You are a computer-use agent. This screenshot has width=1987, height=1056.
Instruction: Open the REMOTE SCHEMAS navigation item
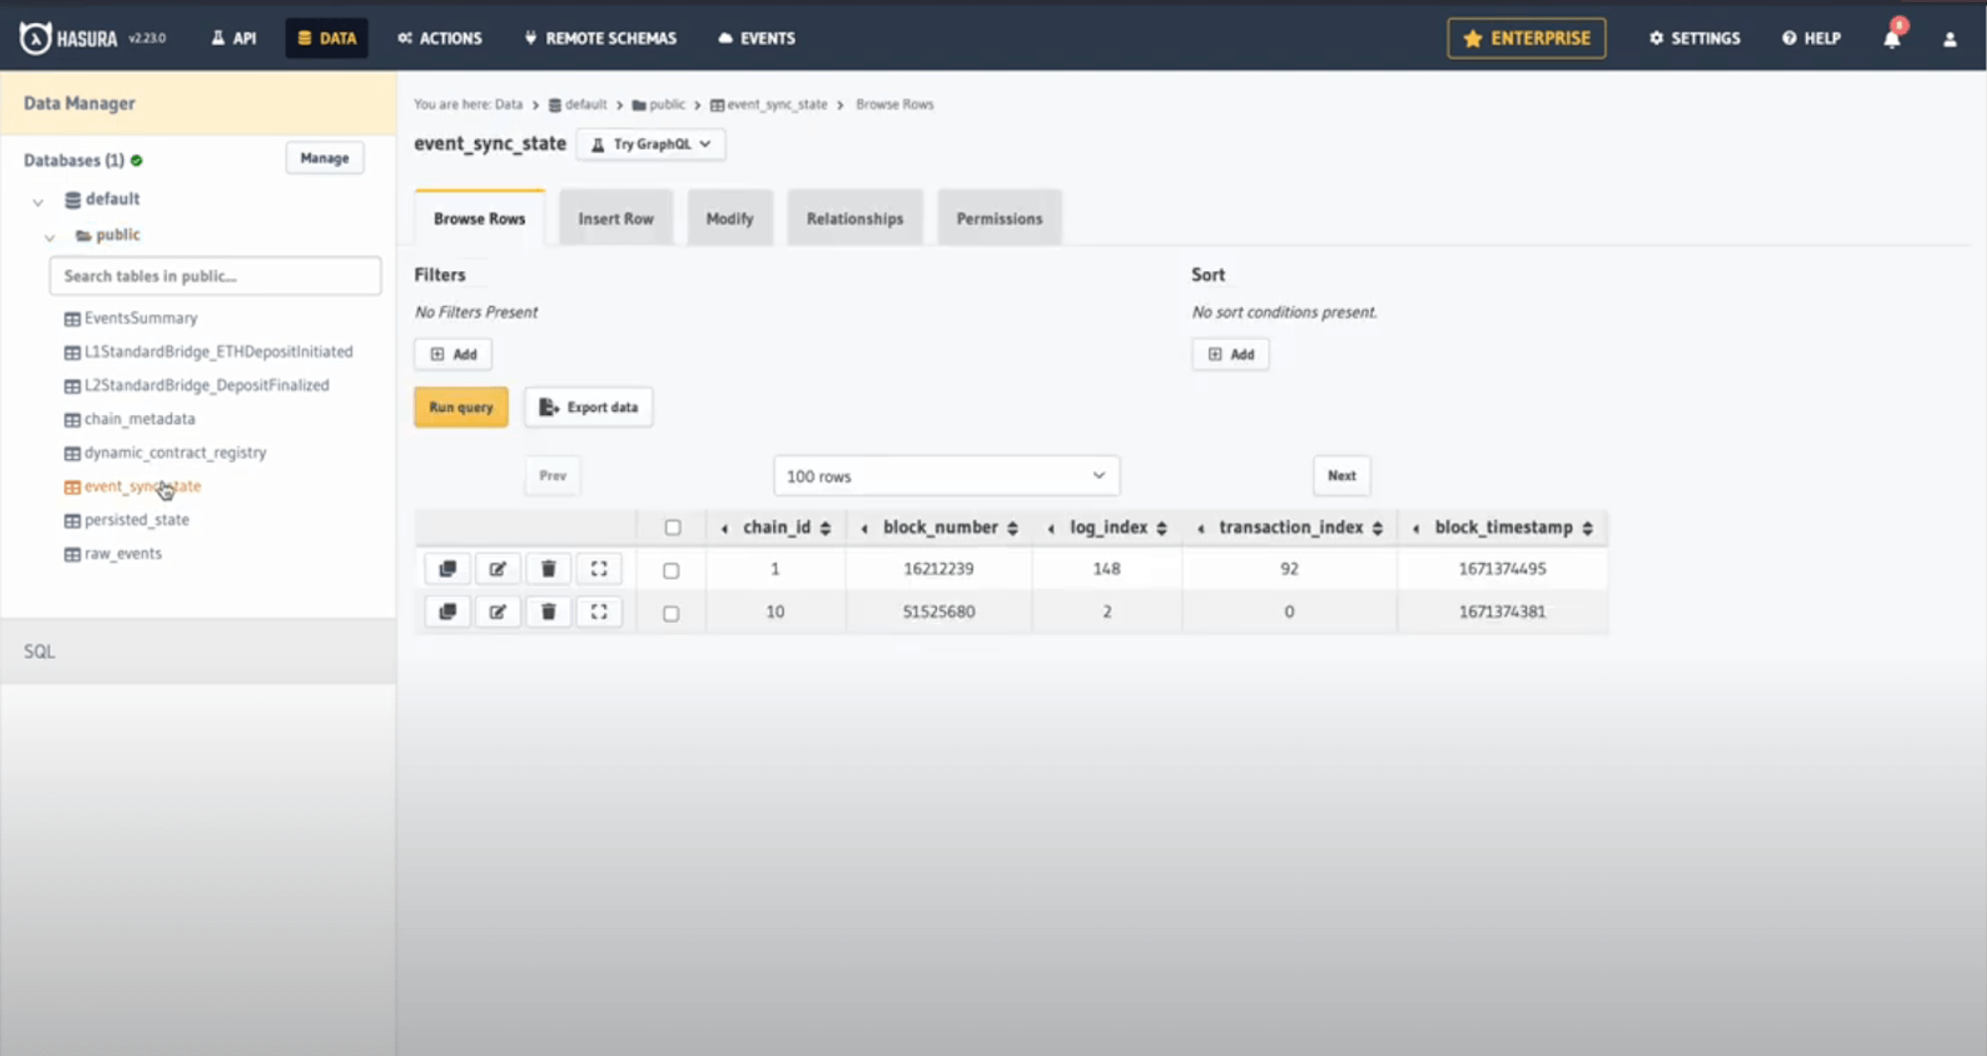point(599,38)
